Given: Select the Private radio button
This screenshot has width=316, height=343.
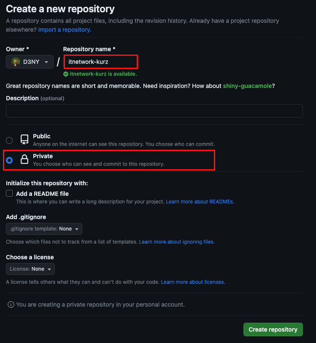Looking at the screenshot, I should [9, 160].
